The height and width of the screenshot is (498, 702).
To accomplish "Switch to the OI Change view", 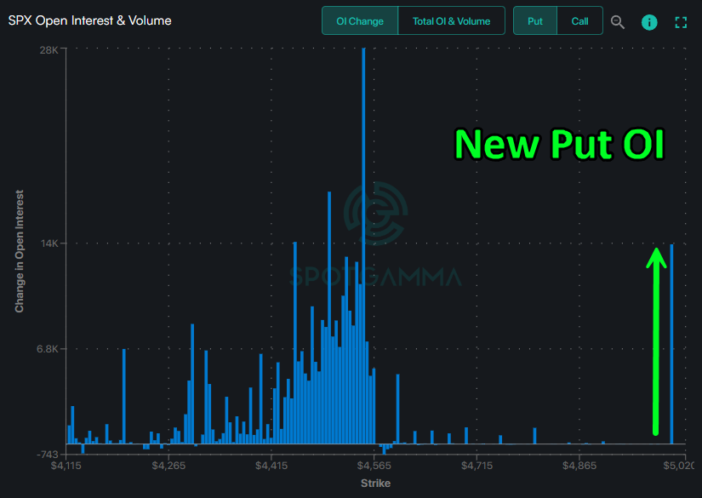I will click(360, 21).
